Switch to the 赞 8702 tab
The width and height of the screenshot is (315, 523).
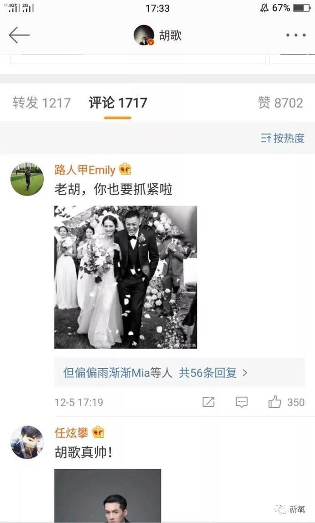[x=281, y=103]
